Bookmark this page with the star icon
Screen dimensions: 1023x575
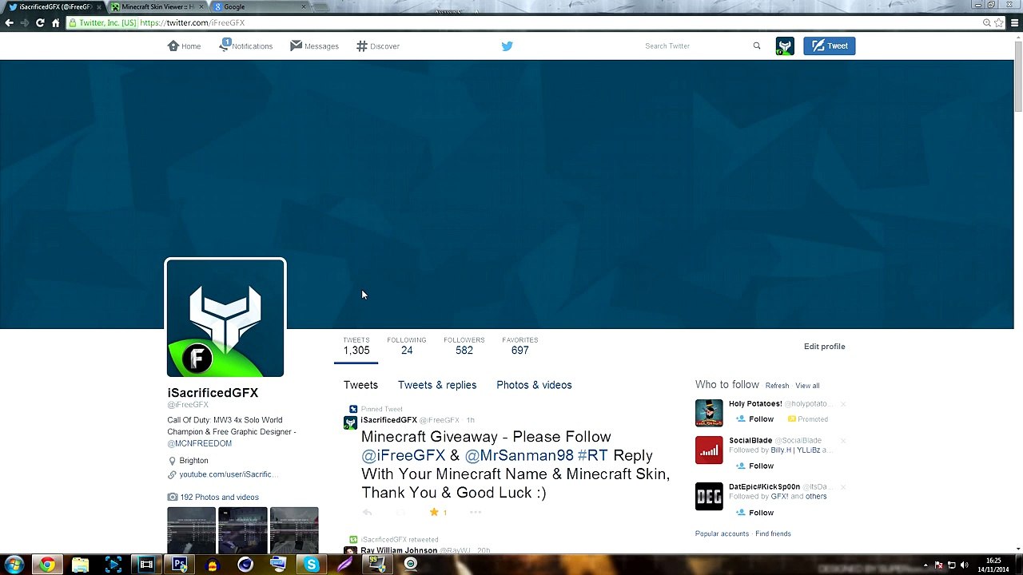[x=999, y=23]
